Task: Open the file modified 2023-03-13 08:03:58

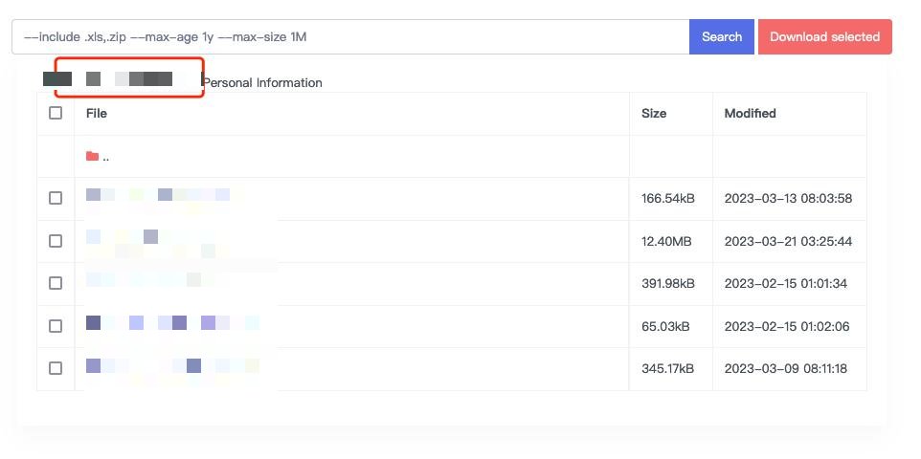Action: coord(158,196)
